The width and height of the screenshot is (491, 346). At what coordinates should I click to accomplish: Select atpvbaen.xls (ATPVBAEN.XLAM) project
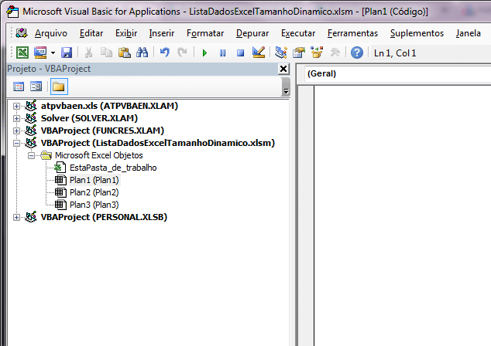tap(109, 106)
